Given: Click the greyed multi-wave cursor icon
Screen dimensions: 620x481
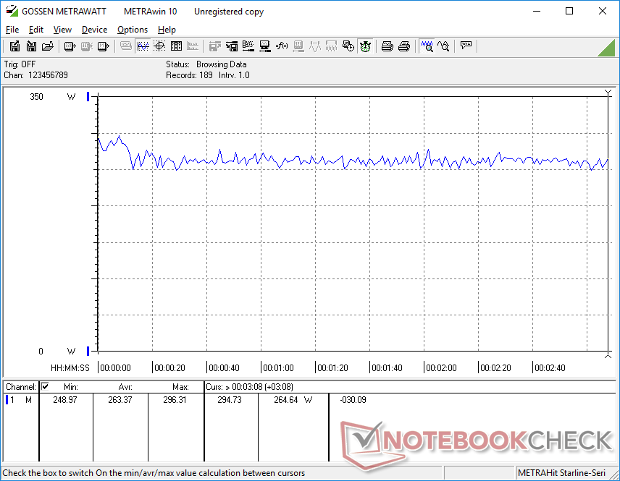Looking at the screenshot, I should click(x=331, y=46).
